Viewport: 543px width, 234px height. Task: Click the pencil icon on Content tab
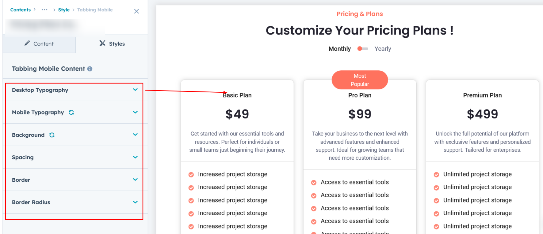pos(27,43)
